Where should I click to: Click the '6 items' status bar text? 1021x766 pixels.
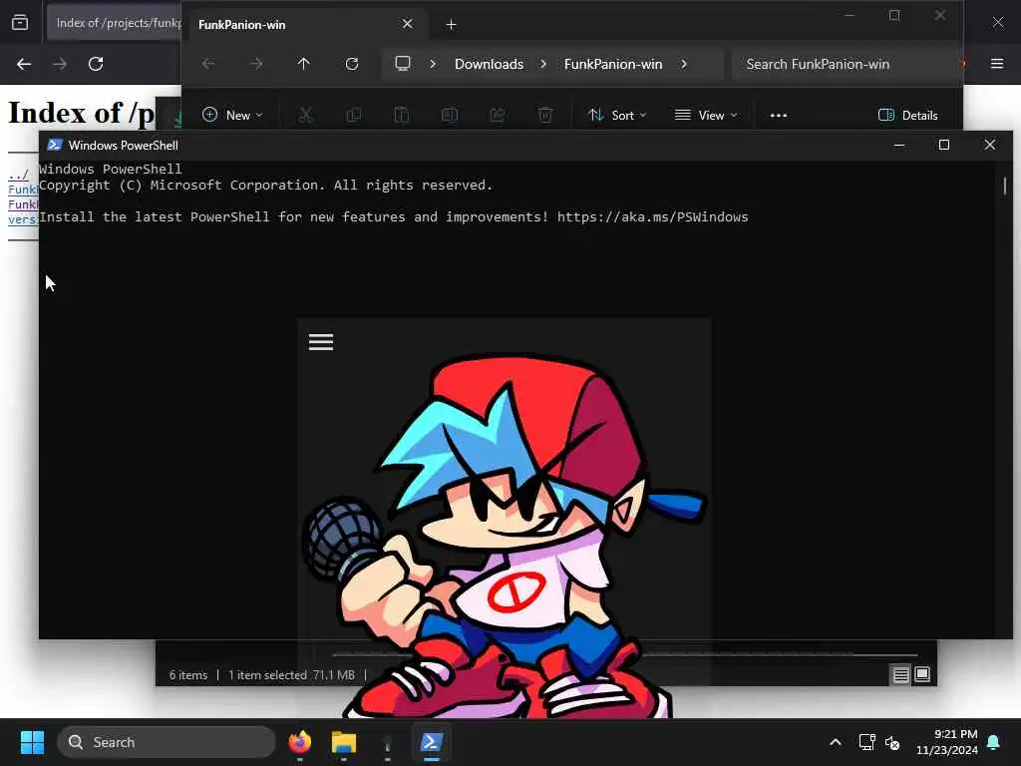pyautogui.click(x=188, y=675)
